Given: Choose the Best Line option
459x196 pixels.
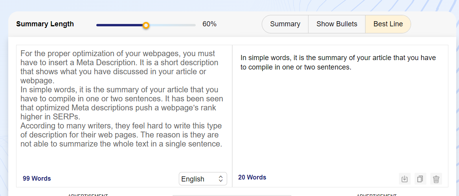Looking at the screenshot, I should [388, 24].
